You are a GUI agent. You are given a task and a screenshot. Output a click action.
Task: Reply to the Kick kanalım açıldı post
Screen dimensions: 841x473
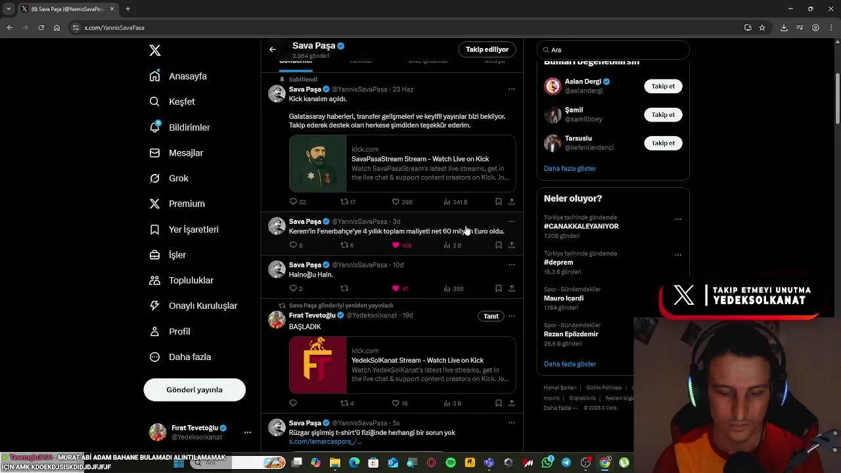click(293, 202)
